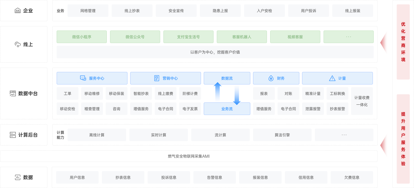The width and height of the screenshot is (414, 188).
Task: Click the 数据中台 chart panel icon
Action: tap(13, 93)
